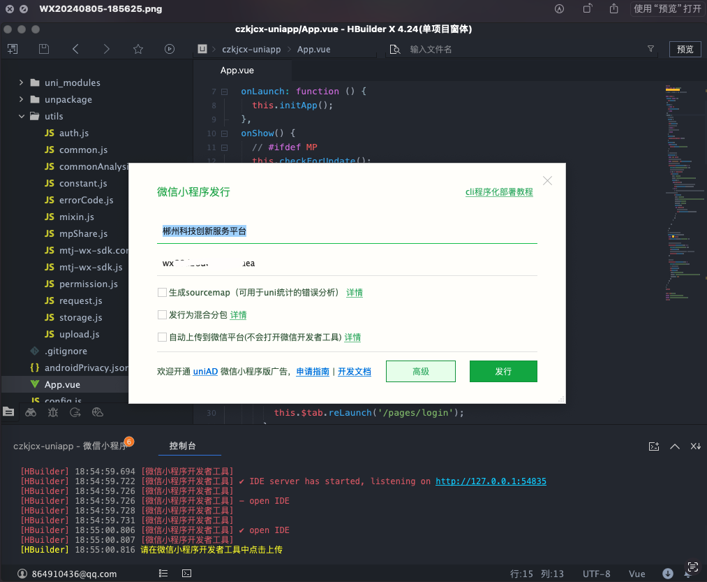Click the binoculars search icon
The width and height of the screenshot is (707, 582).
[x=31, y=412]
